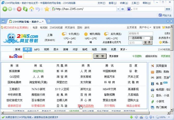Click the 邮箱帐号 input field
Image resolution: width=174 pixels, height=120 pixels.
coord(141,33)
